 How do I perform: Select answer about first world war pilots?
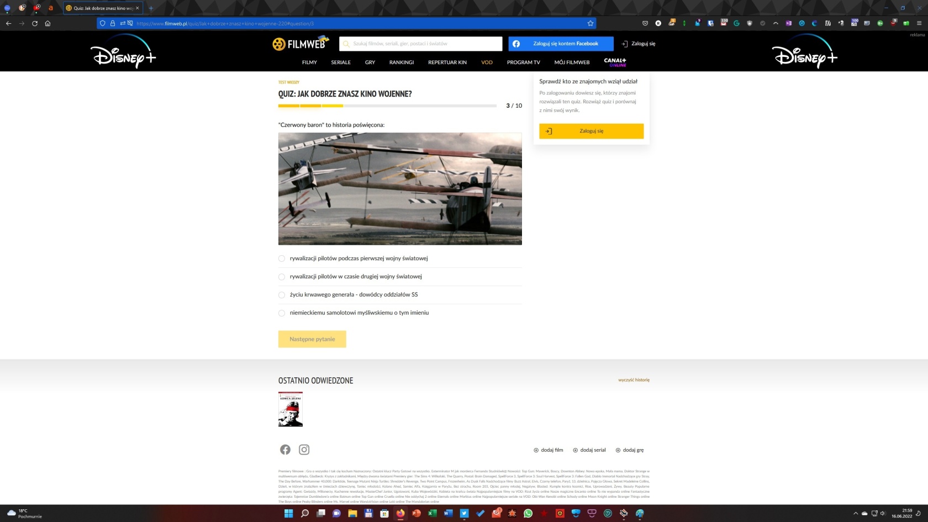pyautogui.click(x=282, y=259)
